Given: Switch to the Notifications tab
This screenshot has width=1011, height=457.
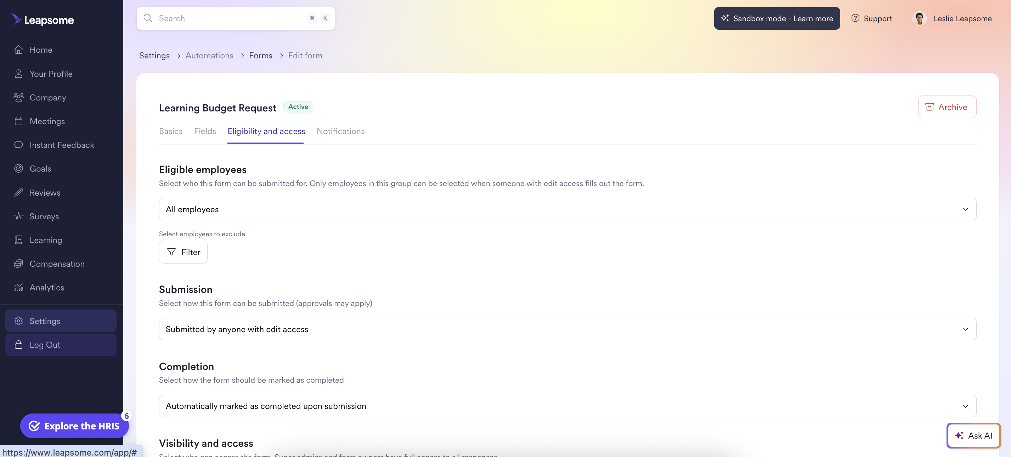Looking at the screenshot, I should click(340, 131).
